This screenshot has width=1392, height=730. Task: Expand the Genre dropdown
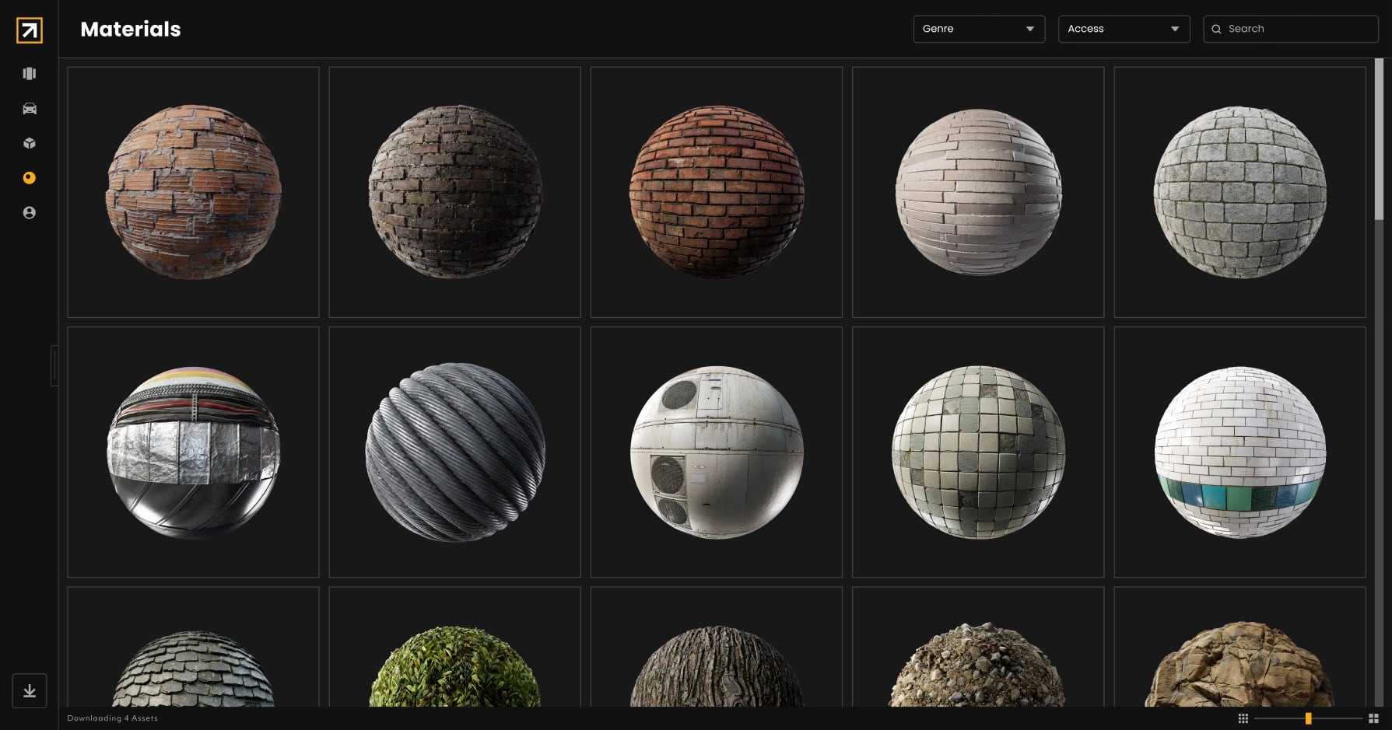[x=978, y=29]
